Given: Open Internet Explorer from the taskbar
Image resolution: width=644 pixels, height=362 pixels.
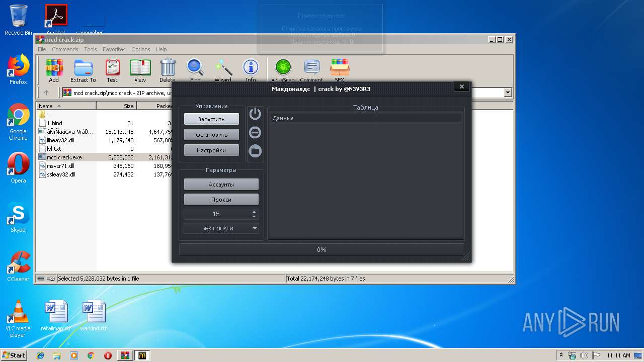Looking at the screenshot, I should point(40,355).
